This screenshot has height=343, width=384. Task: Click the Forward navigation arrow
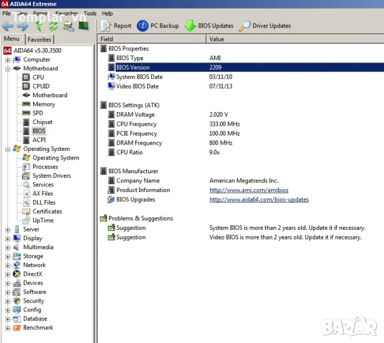click(22, 26)
